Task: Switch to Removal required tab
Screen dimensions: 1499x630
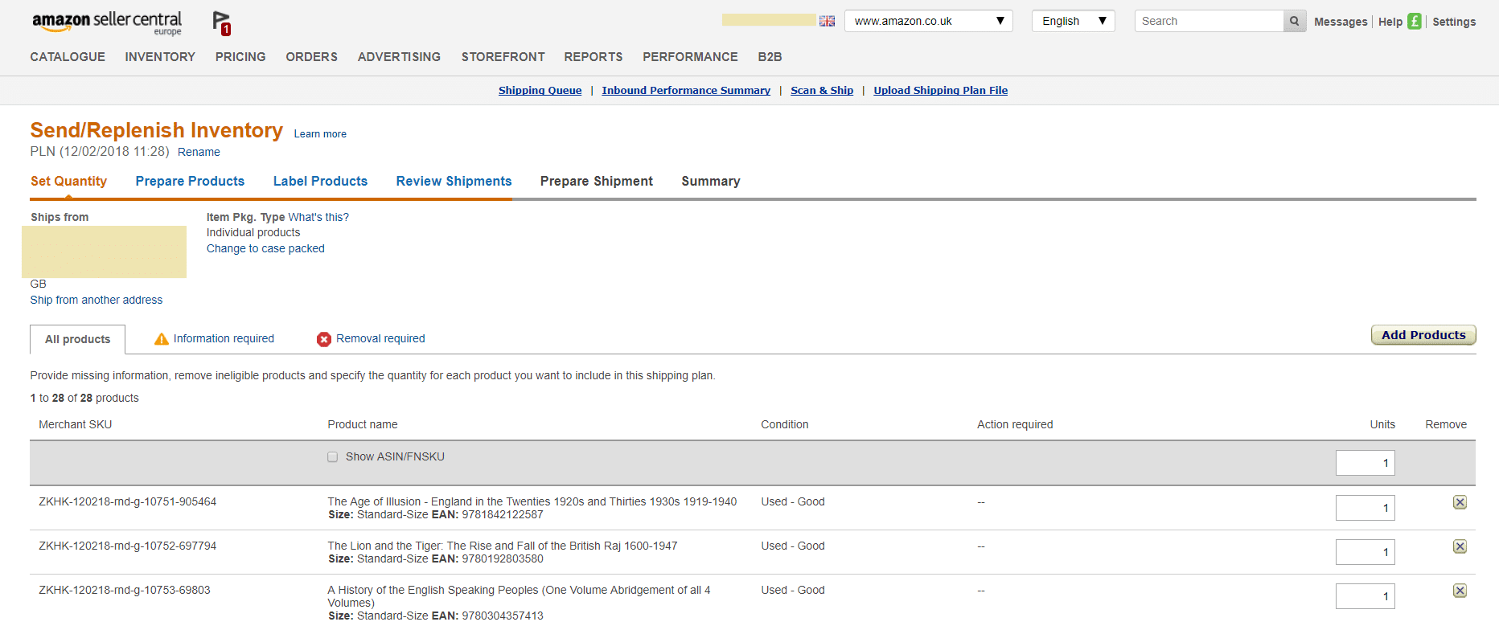Action: pyautogui.click(x=380, y=339)
